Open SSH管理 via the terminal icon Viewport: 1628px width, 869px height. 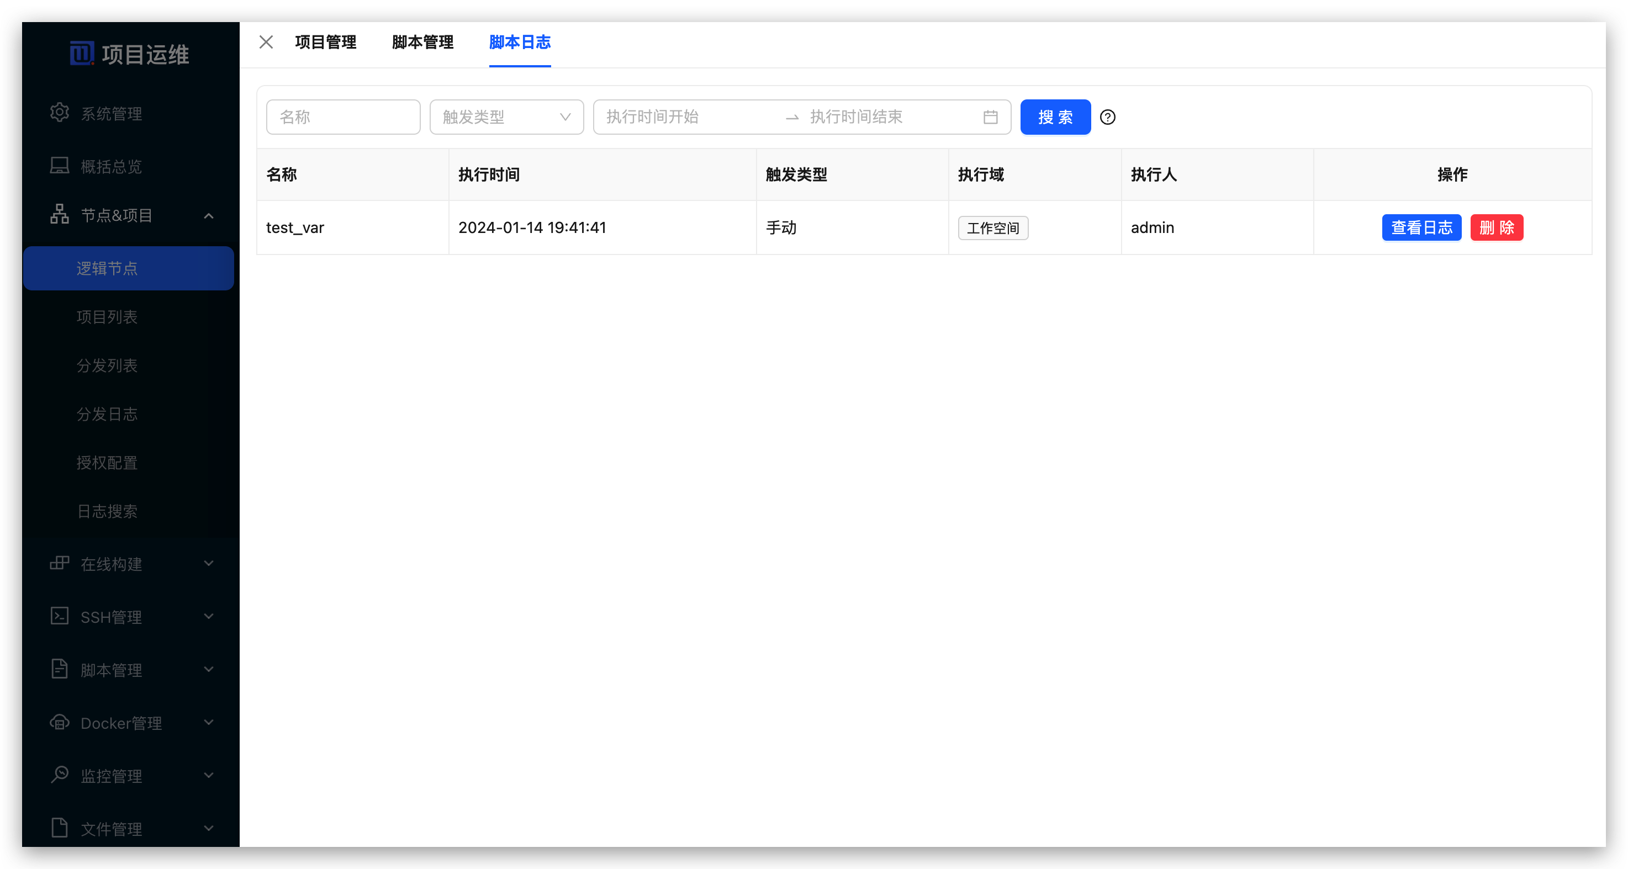coord(60,616)
